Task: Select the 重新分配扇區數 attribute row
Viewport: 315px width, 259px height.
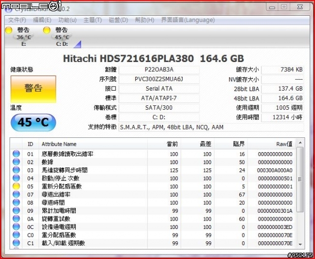Action: tap(153, 187)
